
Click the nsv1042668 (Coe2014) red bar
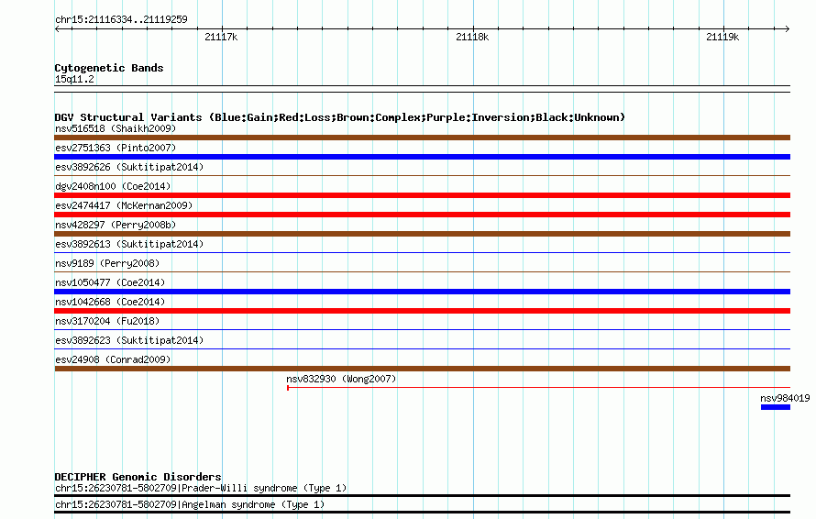[x=422, y=311]
